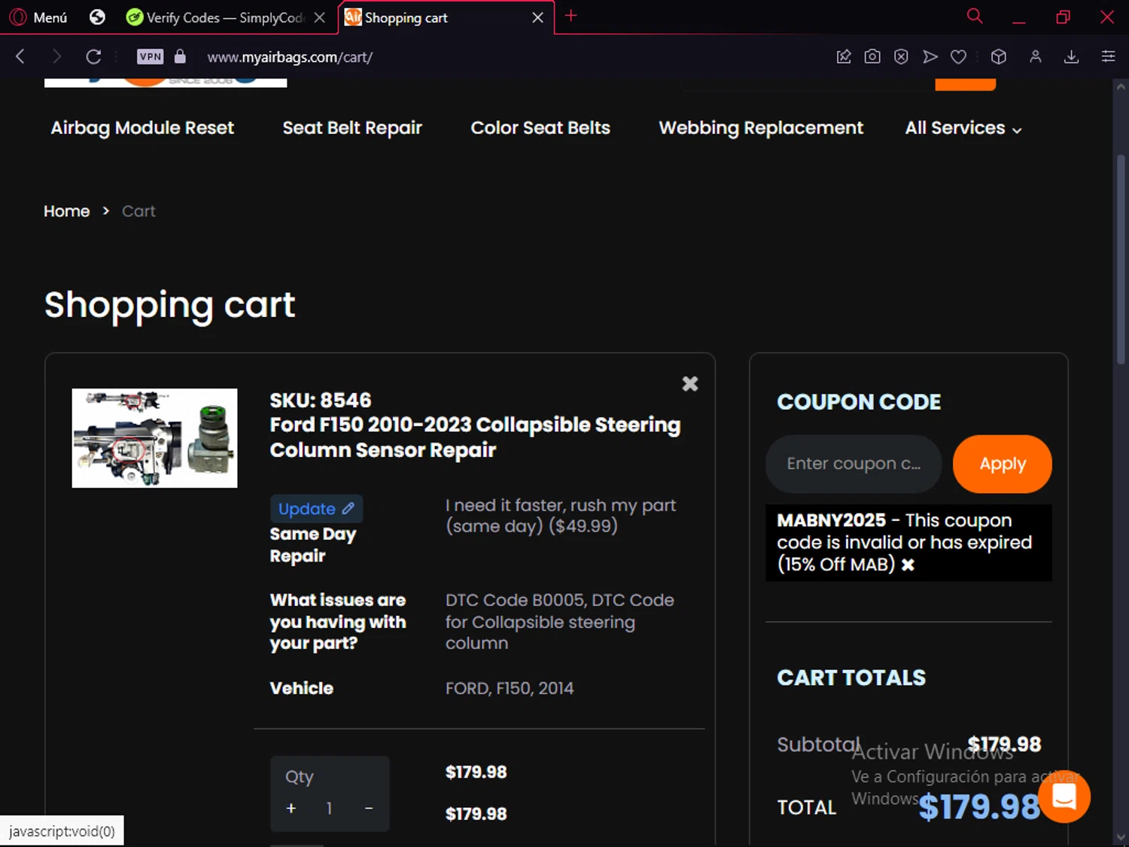Click the TOTAL $179.98 amount

[979, 807]
